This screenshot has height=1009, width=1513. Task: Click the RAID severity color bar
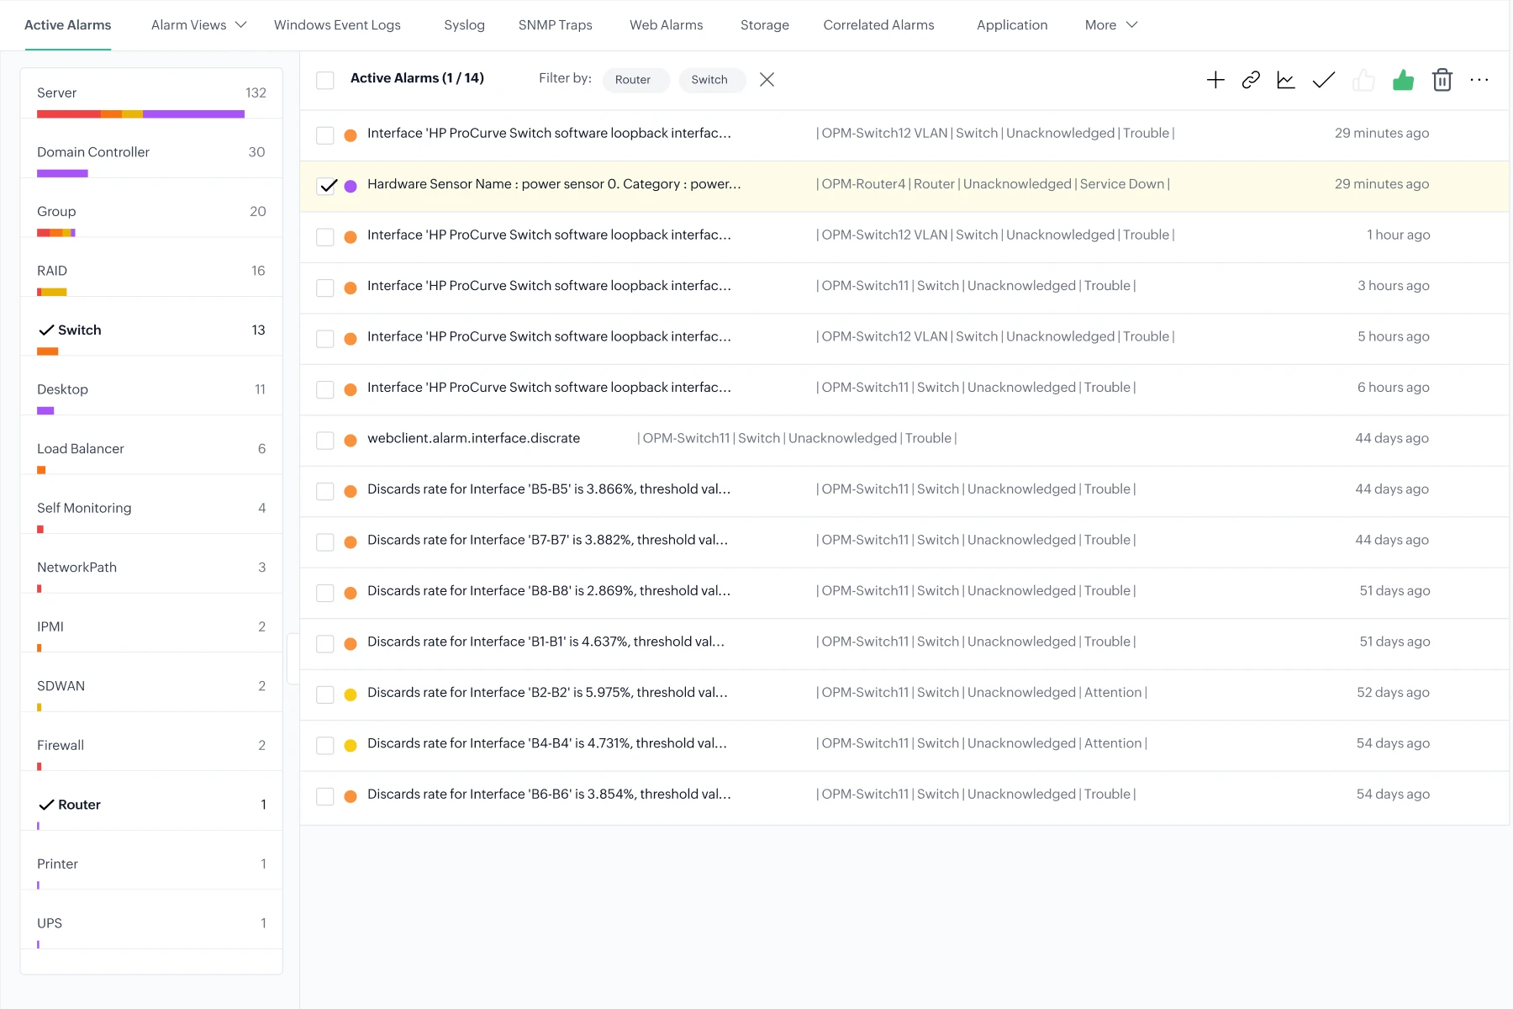point(51,292)
